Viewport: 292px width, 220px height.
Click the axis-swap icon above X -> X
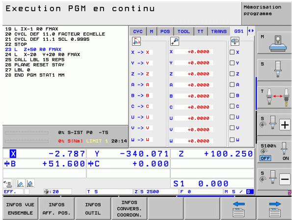pos(136,41)
